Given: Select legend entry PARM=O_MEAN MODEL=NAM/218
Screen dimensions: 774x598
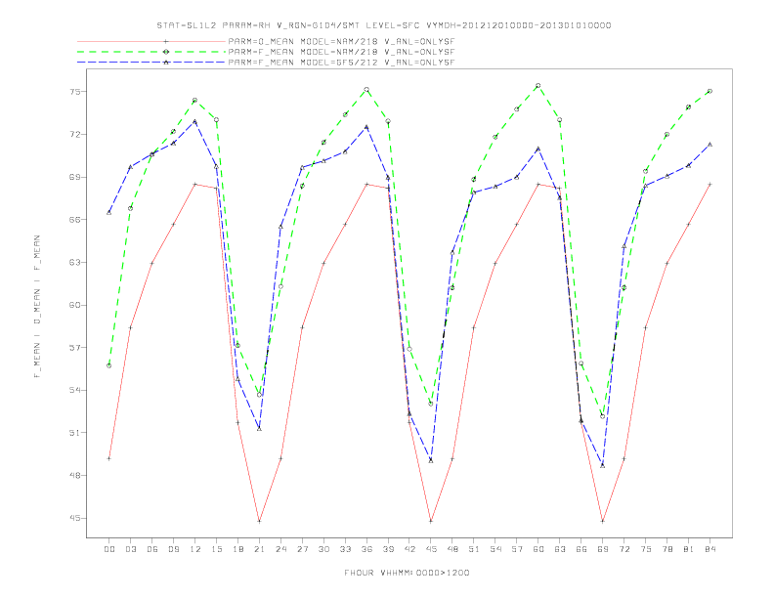Looking at the screenshot, I should click(x=341, y=41).
